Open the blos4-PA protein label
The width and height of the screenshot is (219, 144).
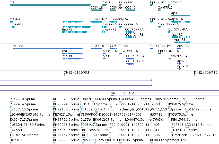(110, 51)
